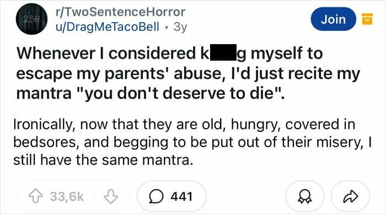View the u/DragMeTacoBell profile
This screenshot has height=214, width=386.
point(108,26)
